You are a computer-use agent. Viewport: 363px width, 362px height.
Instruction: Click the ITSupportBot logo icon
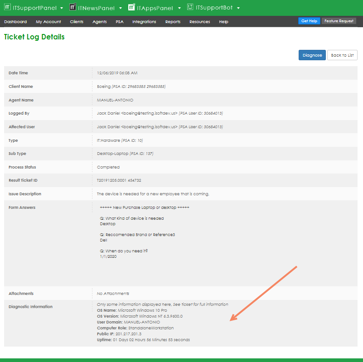[x=190, y=7]
